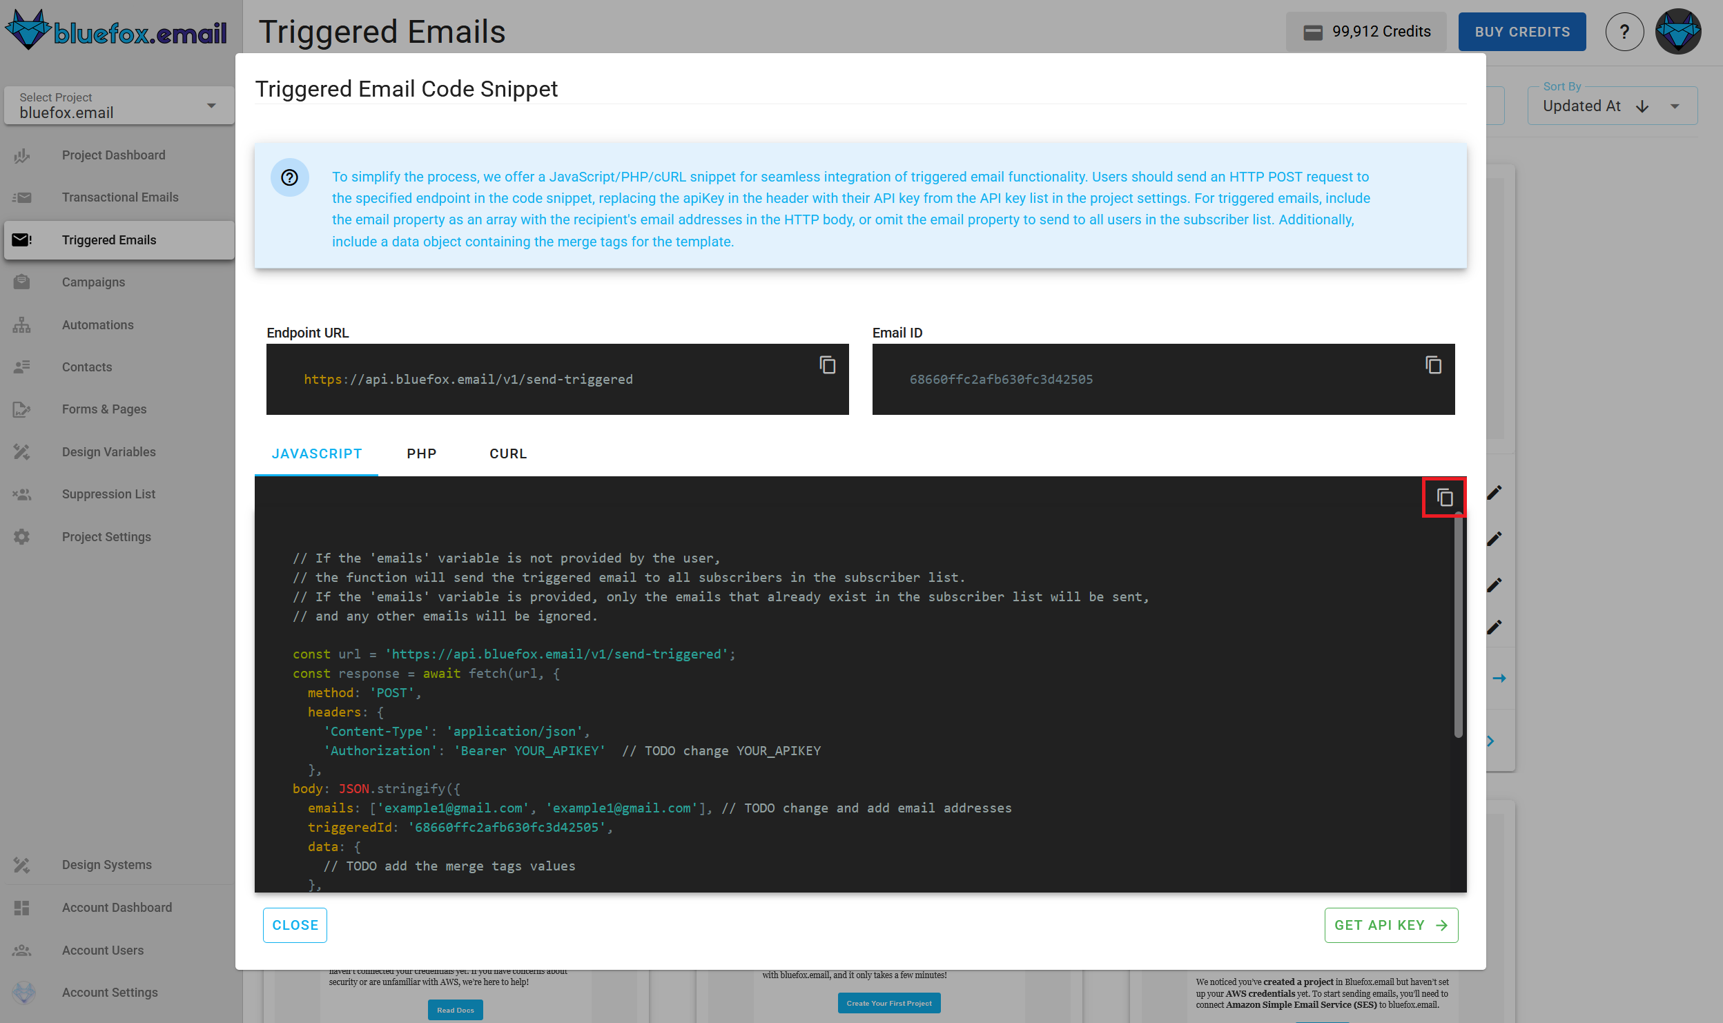Copy the Email ID value

coord(1433,364)
